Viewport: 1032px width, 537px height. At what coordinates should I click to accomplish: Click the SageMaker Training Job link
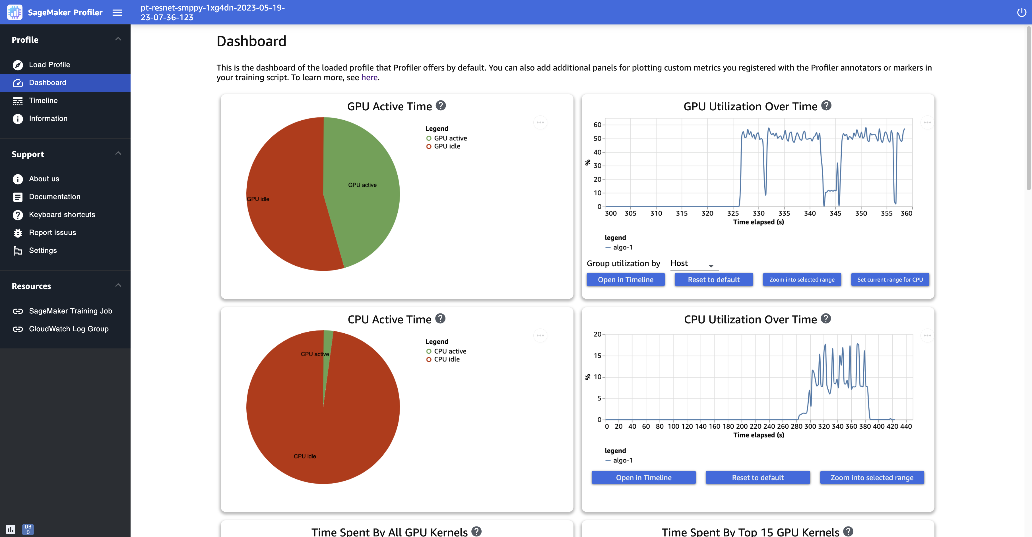[70, 311]
